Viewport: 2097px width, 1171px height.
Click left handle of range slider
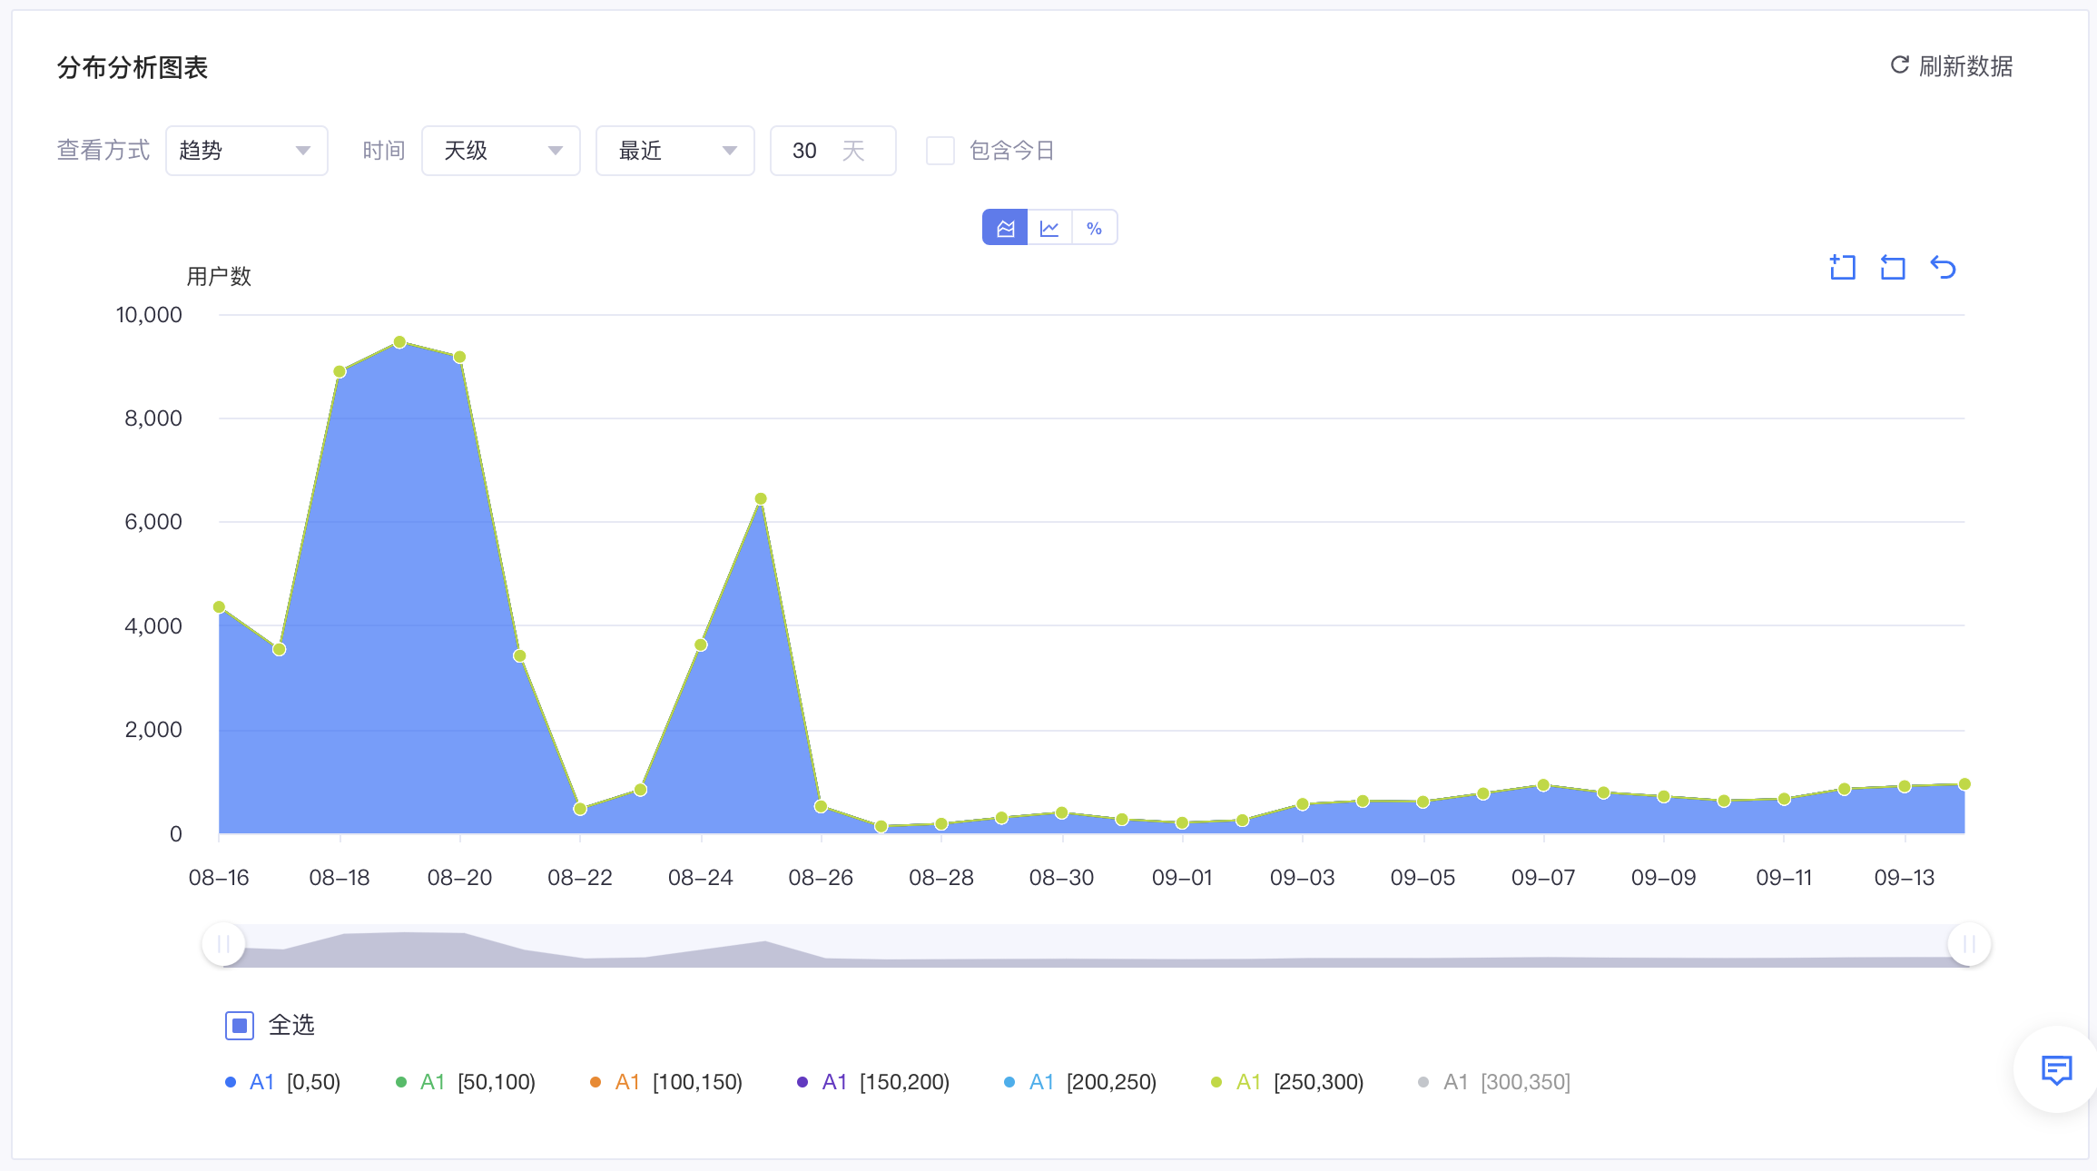[223, 945]
